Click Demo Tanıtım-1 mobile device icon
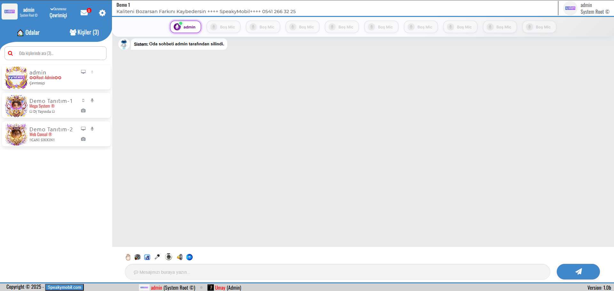This screenshot has width=614, height=291. point(83,100)
